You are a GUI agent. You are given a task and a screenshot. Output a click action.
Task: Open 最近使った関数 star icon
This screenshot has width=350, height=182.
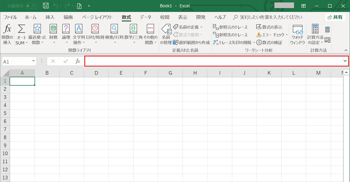(x=37, y=29)
